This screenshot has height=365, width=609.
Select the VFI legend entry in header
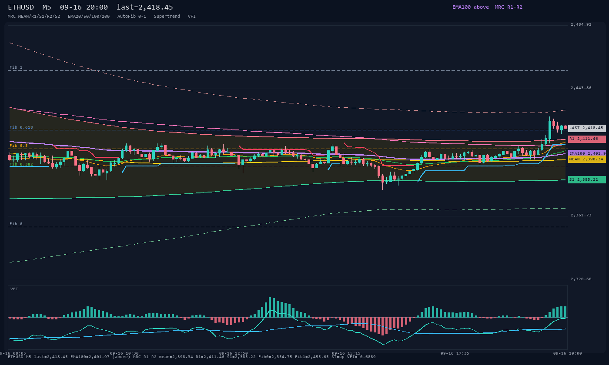pos(192,16)
